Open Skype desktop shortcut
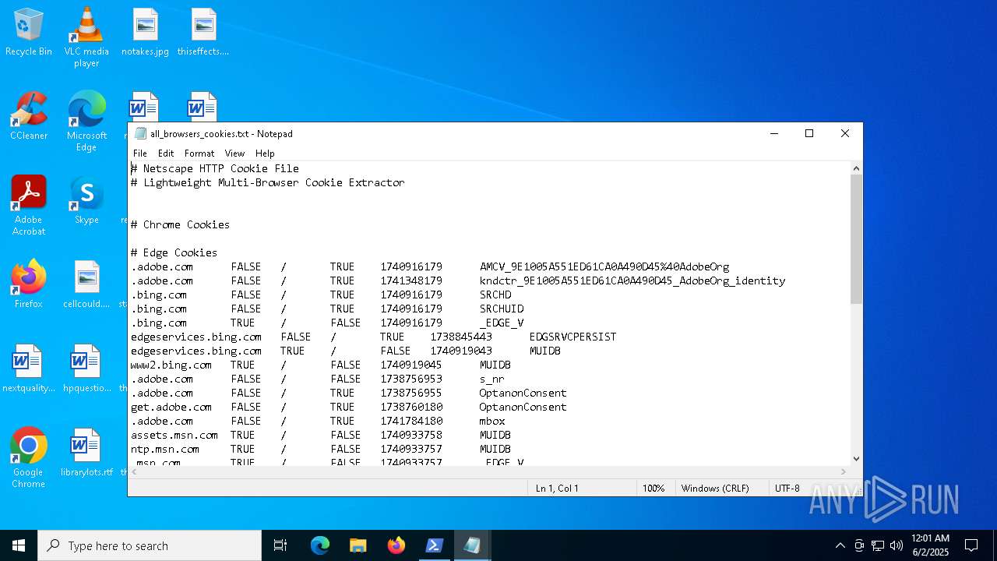997x561 pixels. coord(86,200)
